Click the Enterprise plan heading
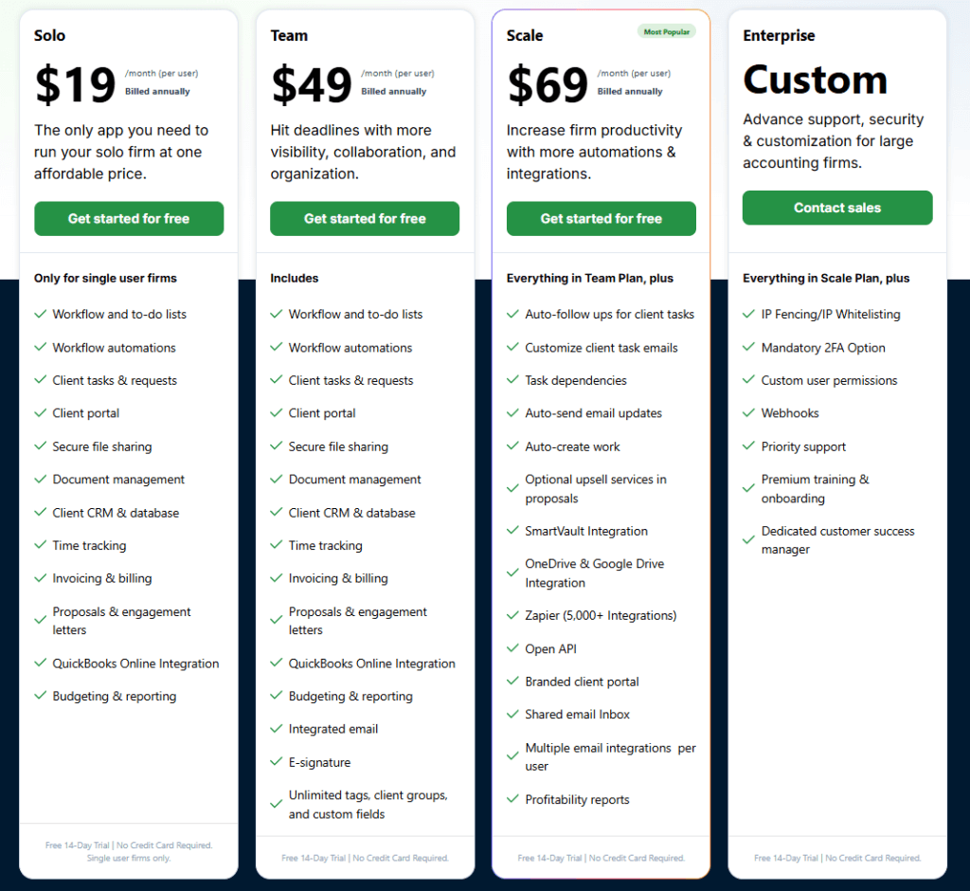This screenshot has width=970, height=891. tap(779, 36)
